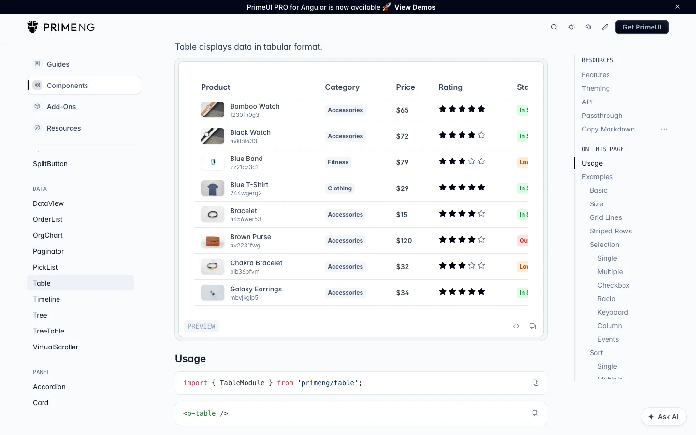This screenshot has height=435, width=696.
Task: Jump to Grid Lines section
Action: pos(606,217)
